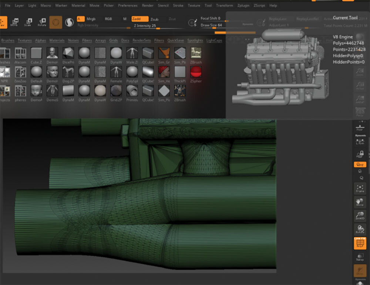Open the Layer menu

point(19,6)
